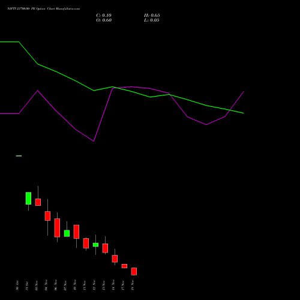The height and width of the screenshot is (300, 300).
Task: Click the close value "C: 0.10"
Action: pos(104,16)
